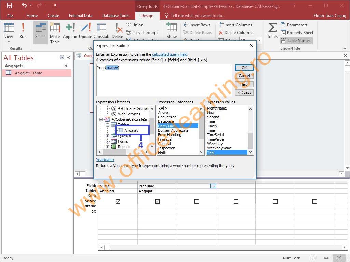
Task: Click the Undo arrow icon
Action: coord(24,5)
